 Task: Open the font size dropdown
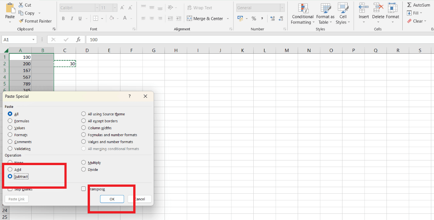click(114, 8)
